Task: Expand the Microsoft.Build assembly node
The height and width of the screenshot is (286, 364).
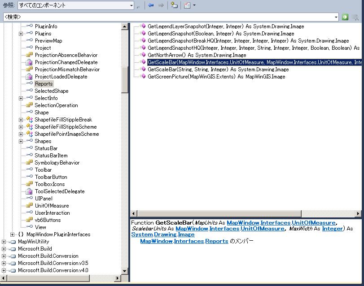Action: [x=4, y=249]
